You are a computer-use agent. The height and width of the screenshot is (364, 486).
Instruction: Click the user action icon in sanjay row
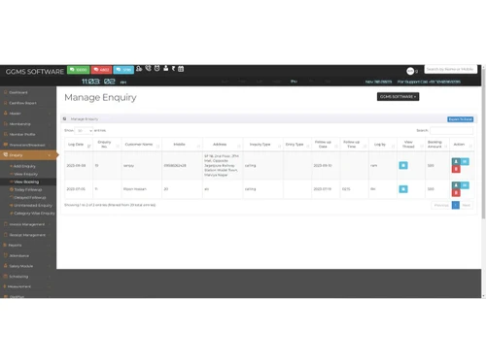456,161
